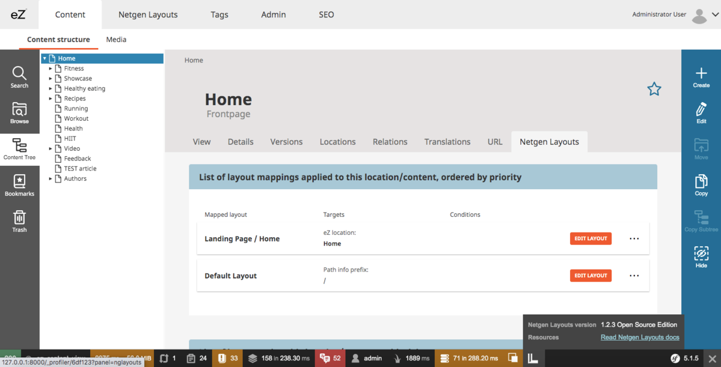The image size is (721, 367).
Task: Switch to the Versions tab
Action: point(286,142)
